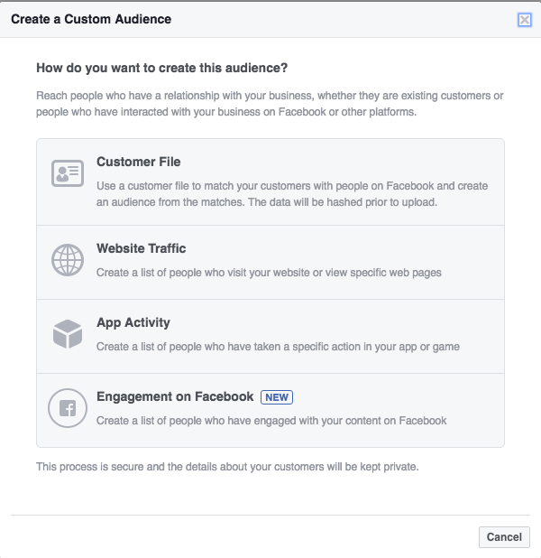Click the Facebook logo icon for Engagement
Screen dimensions: 541x558
(x=68, y=409)
